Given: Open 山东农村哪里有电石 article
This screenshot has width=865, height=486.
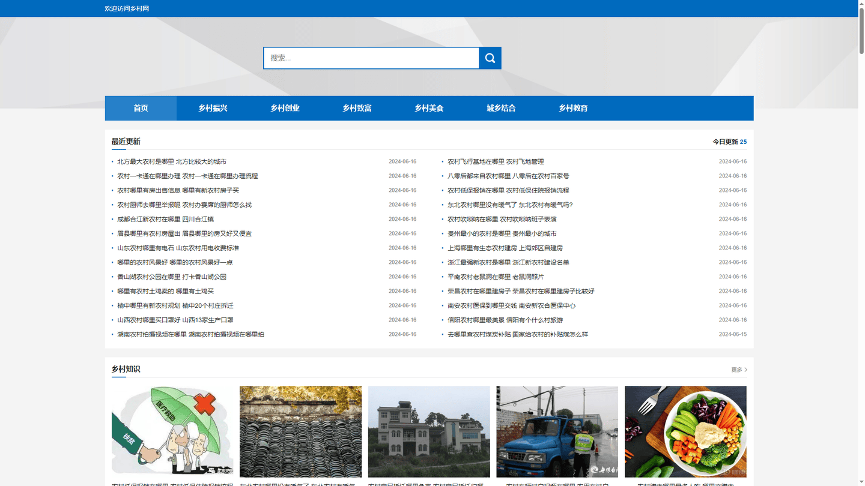Looking at the screenshot, I should coord(178,248).
